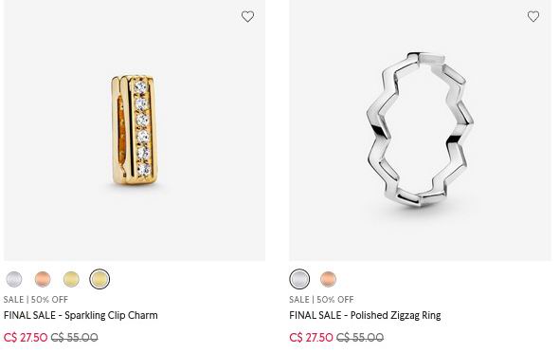Image resolution: width=559 pixels, height=353 pixels.
Task: Open the FINAL SALE - Sparkling Clip Charm link
Action: pos(81,316)
